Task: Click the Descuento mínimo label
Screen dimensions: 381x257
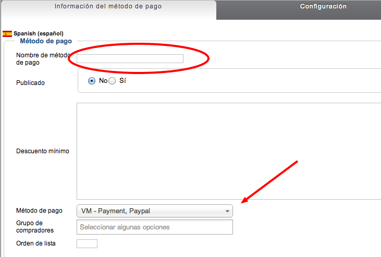Action: [x=43, y=151]
